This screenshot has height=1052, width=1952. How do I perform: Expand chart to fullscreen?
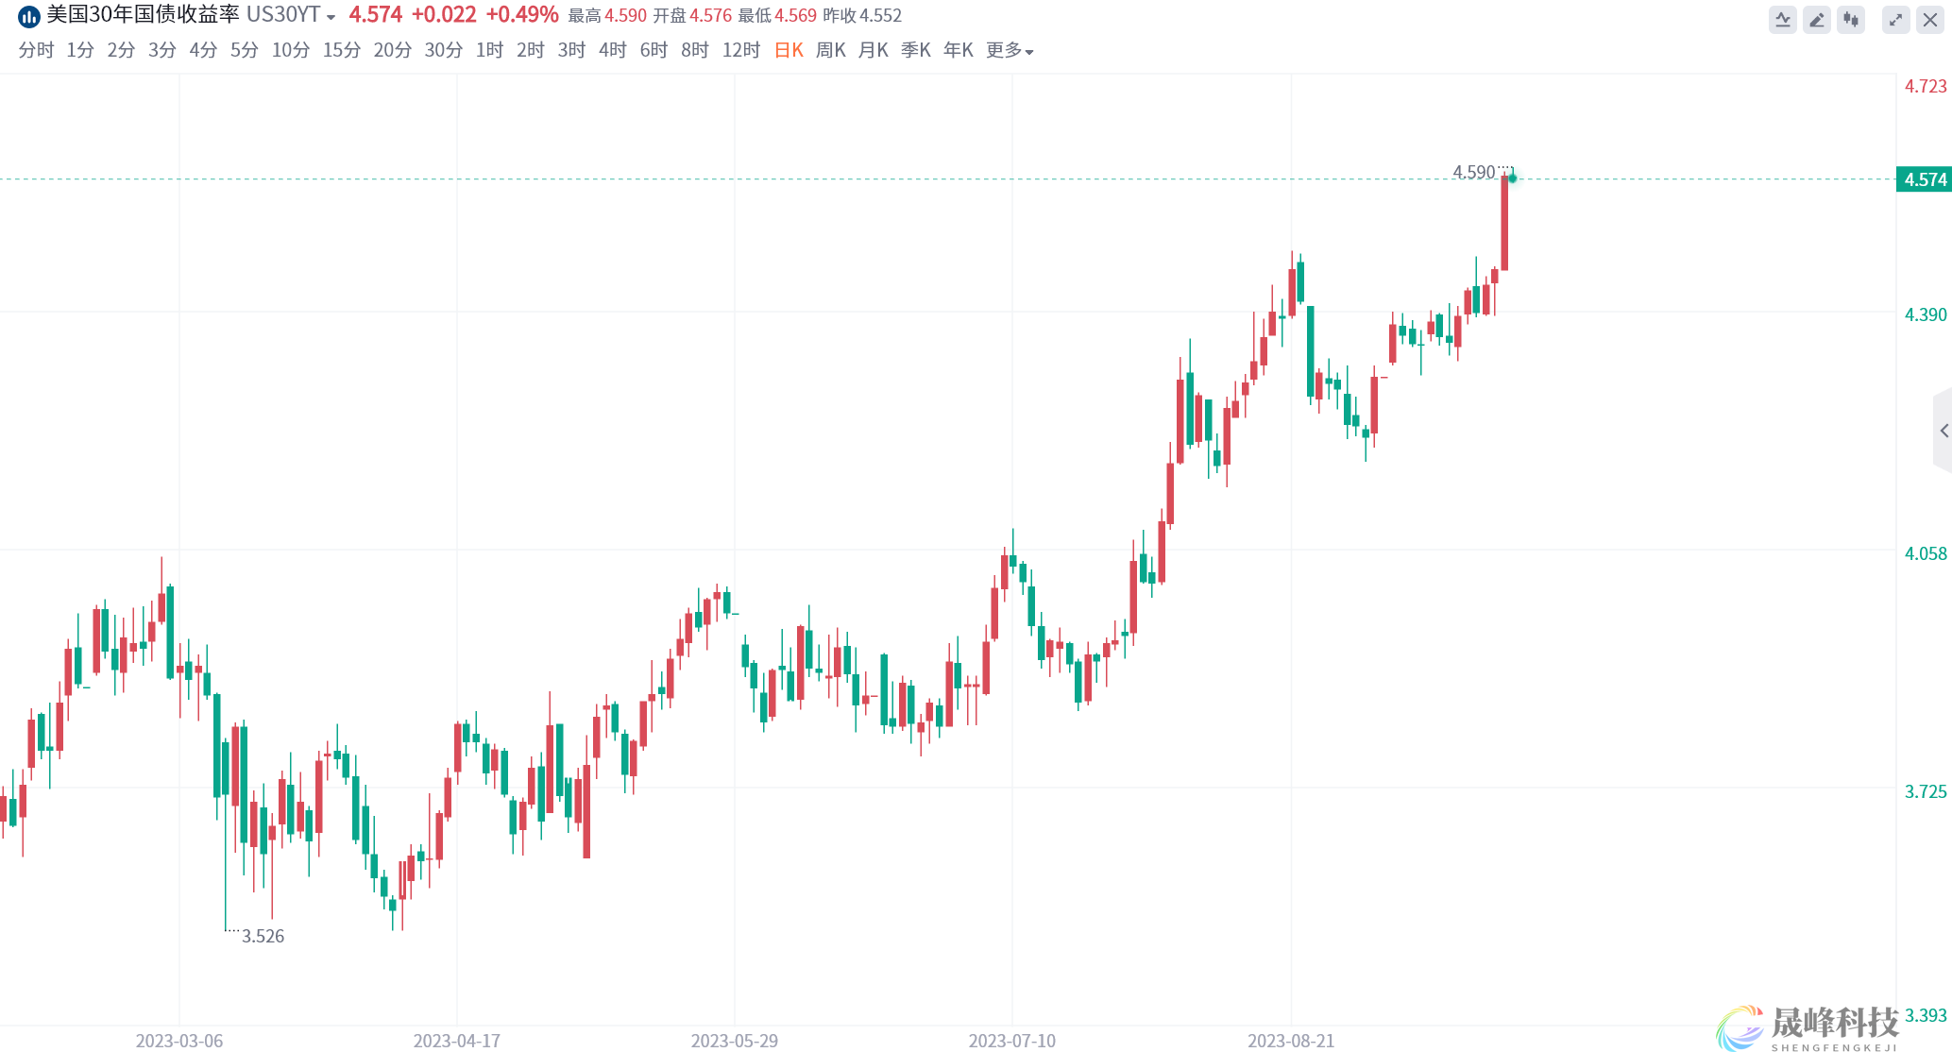1895,19
